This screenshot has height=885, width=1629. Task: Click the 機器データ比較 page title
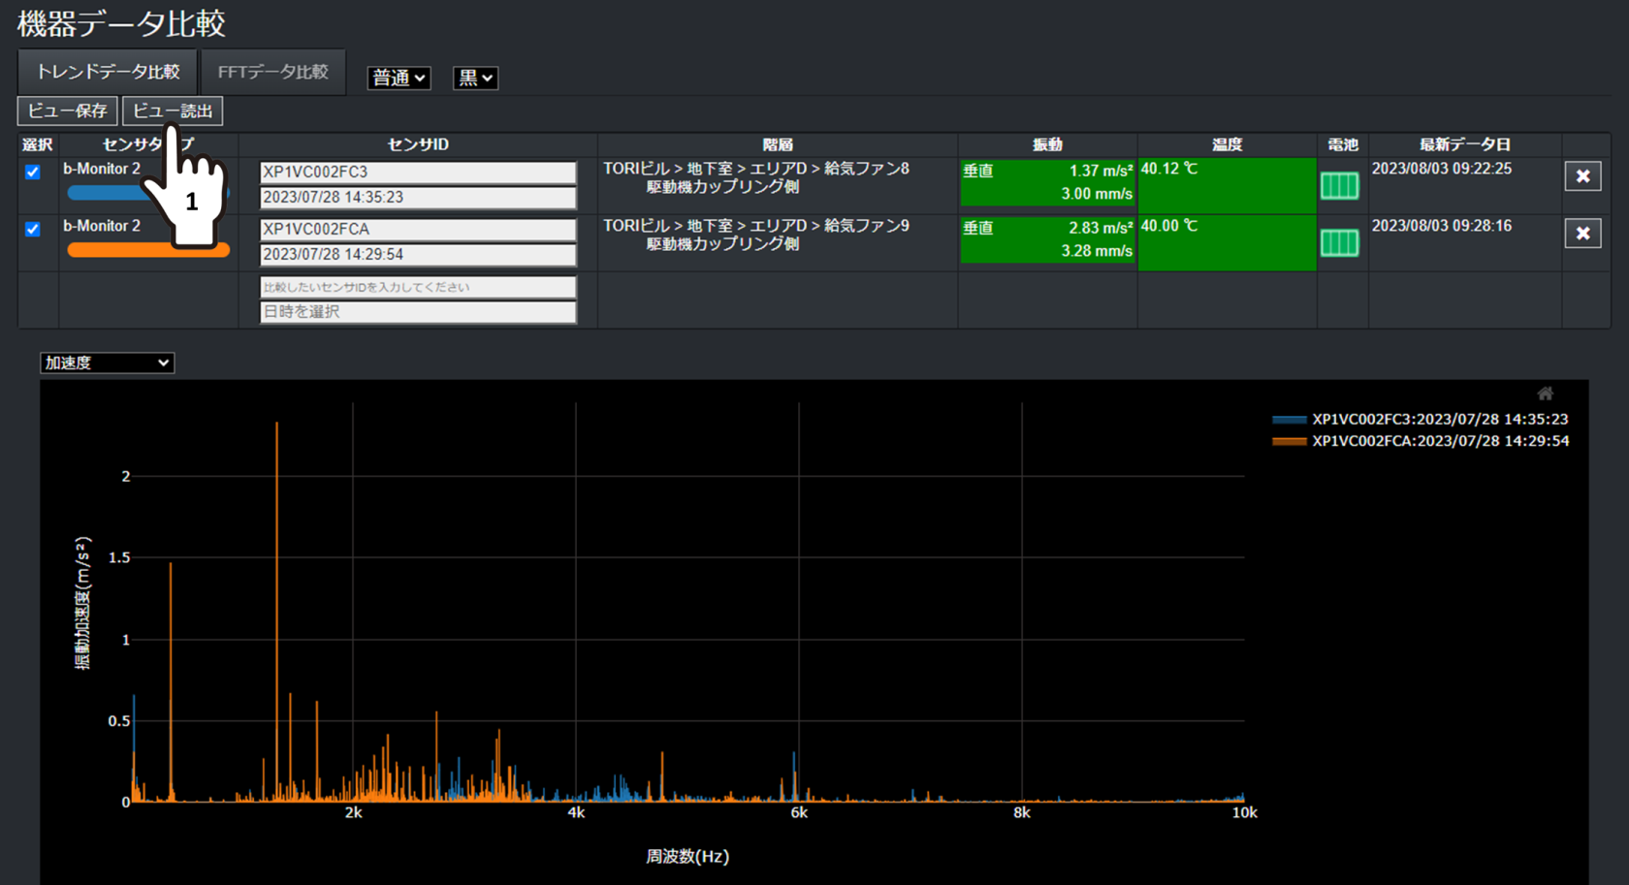(x=121, y=23)
